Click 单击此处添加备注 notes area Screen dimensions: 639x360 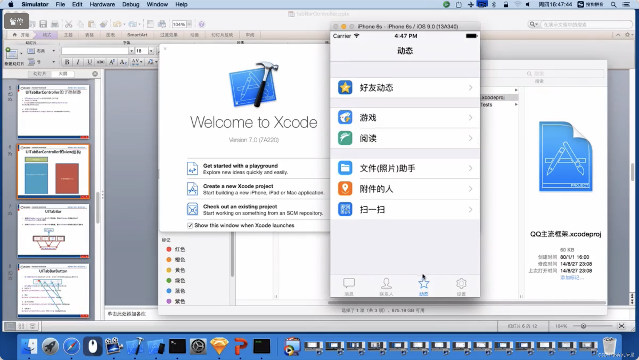(126, 314)
